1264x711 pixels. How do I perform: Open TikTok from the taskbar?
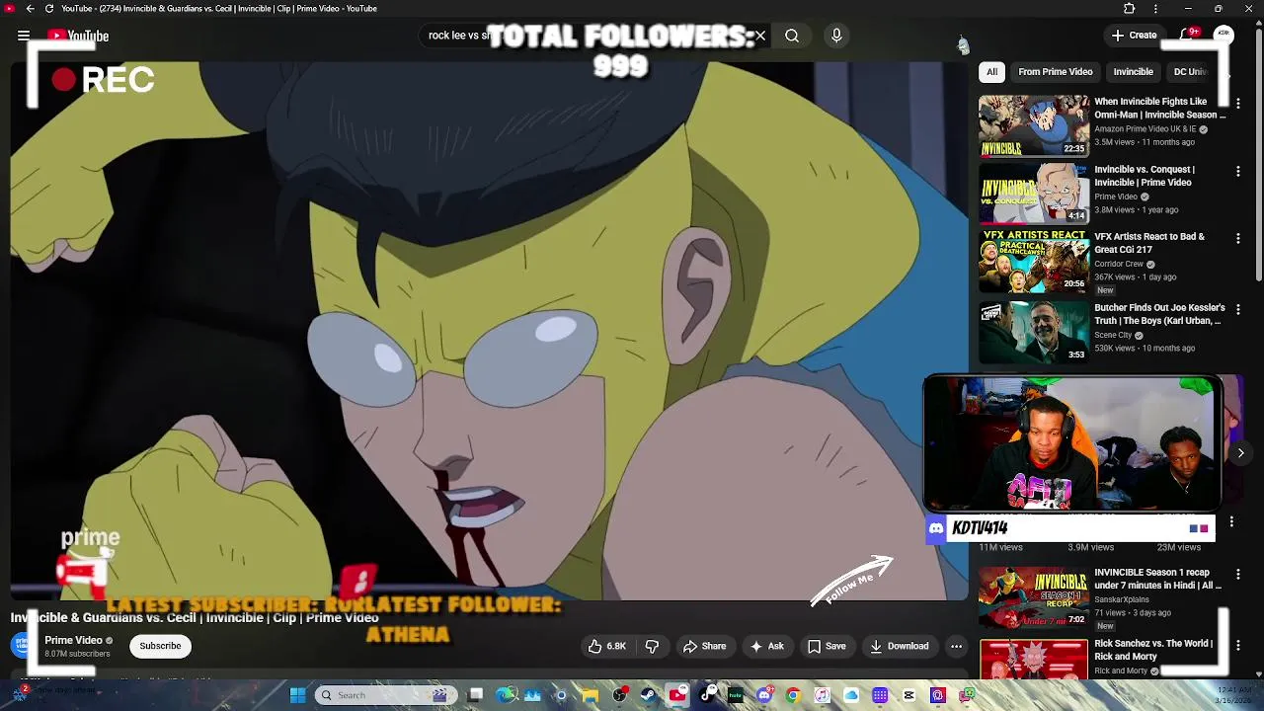pyautogui.click(x=707, y=695)
